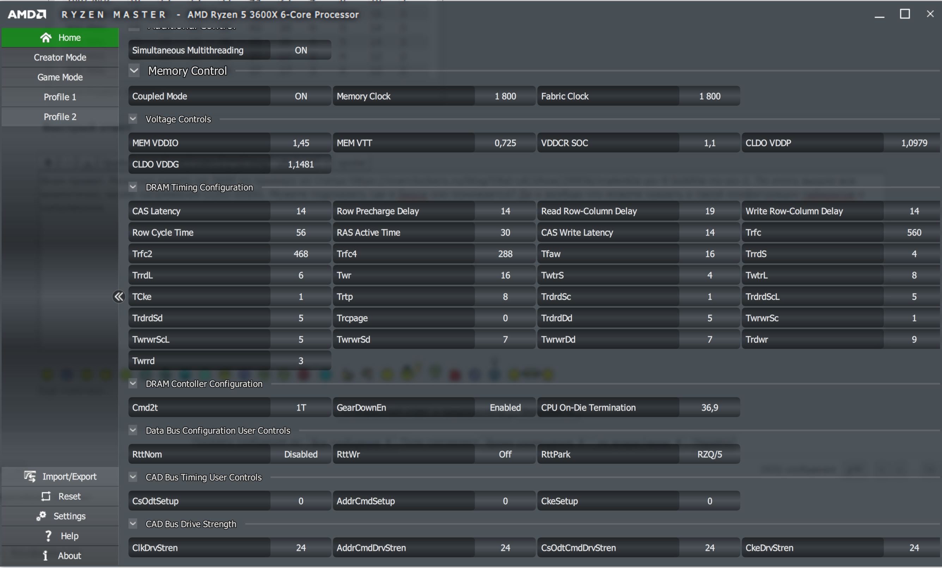Screen dimensions: 942x568
Task: Click the Home house icon
Action: pos(46,37)
